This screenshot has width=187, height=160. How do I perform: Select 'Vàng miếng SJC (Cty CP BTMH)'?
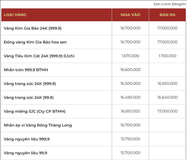click(x=35, y=111)
